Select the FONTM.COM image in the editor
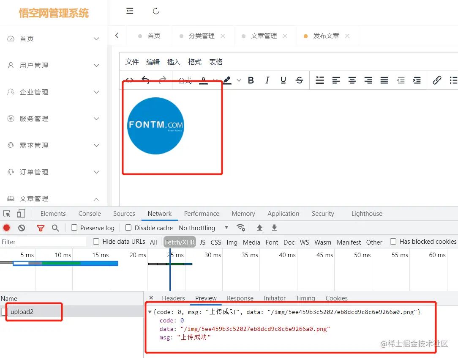The image size is (458, 358). 155,126
